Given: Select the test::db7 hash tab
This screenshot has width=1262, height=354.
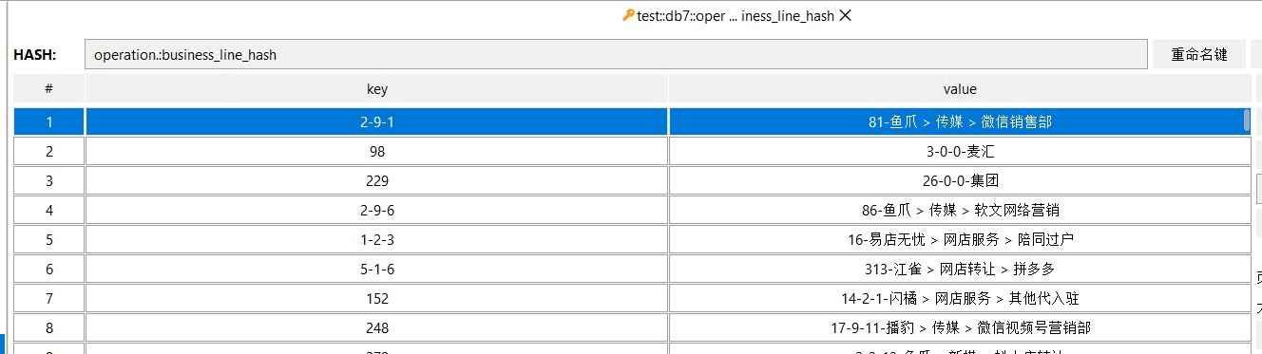Looking at the screenshot, I should point(736,15).
